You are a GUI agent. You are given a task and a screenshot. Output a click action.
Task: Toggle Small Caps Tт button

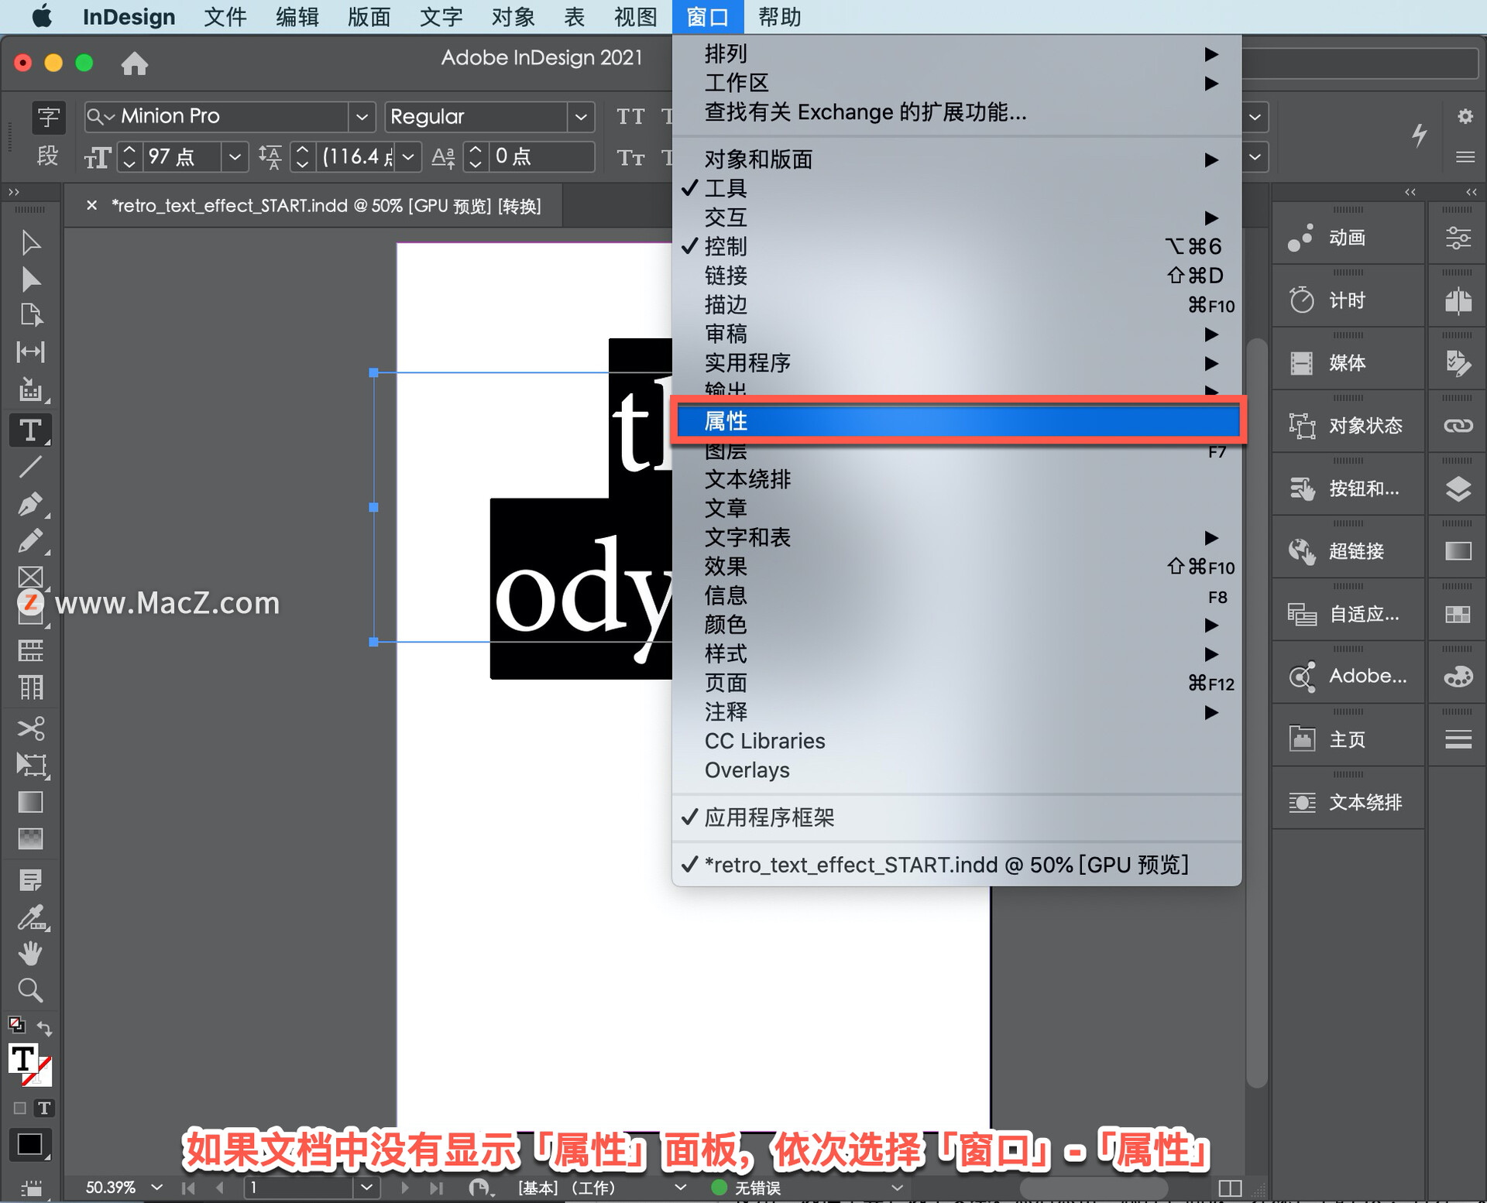pyautogui.click(x=630, y=157)
